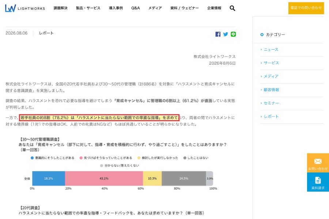
Task: Click the レポート tag beside the date
Action: 46,33
